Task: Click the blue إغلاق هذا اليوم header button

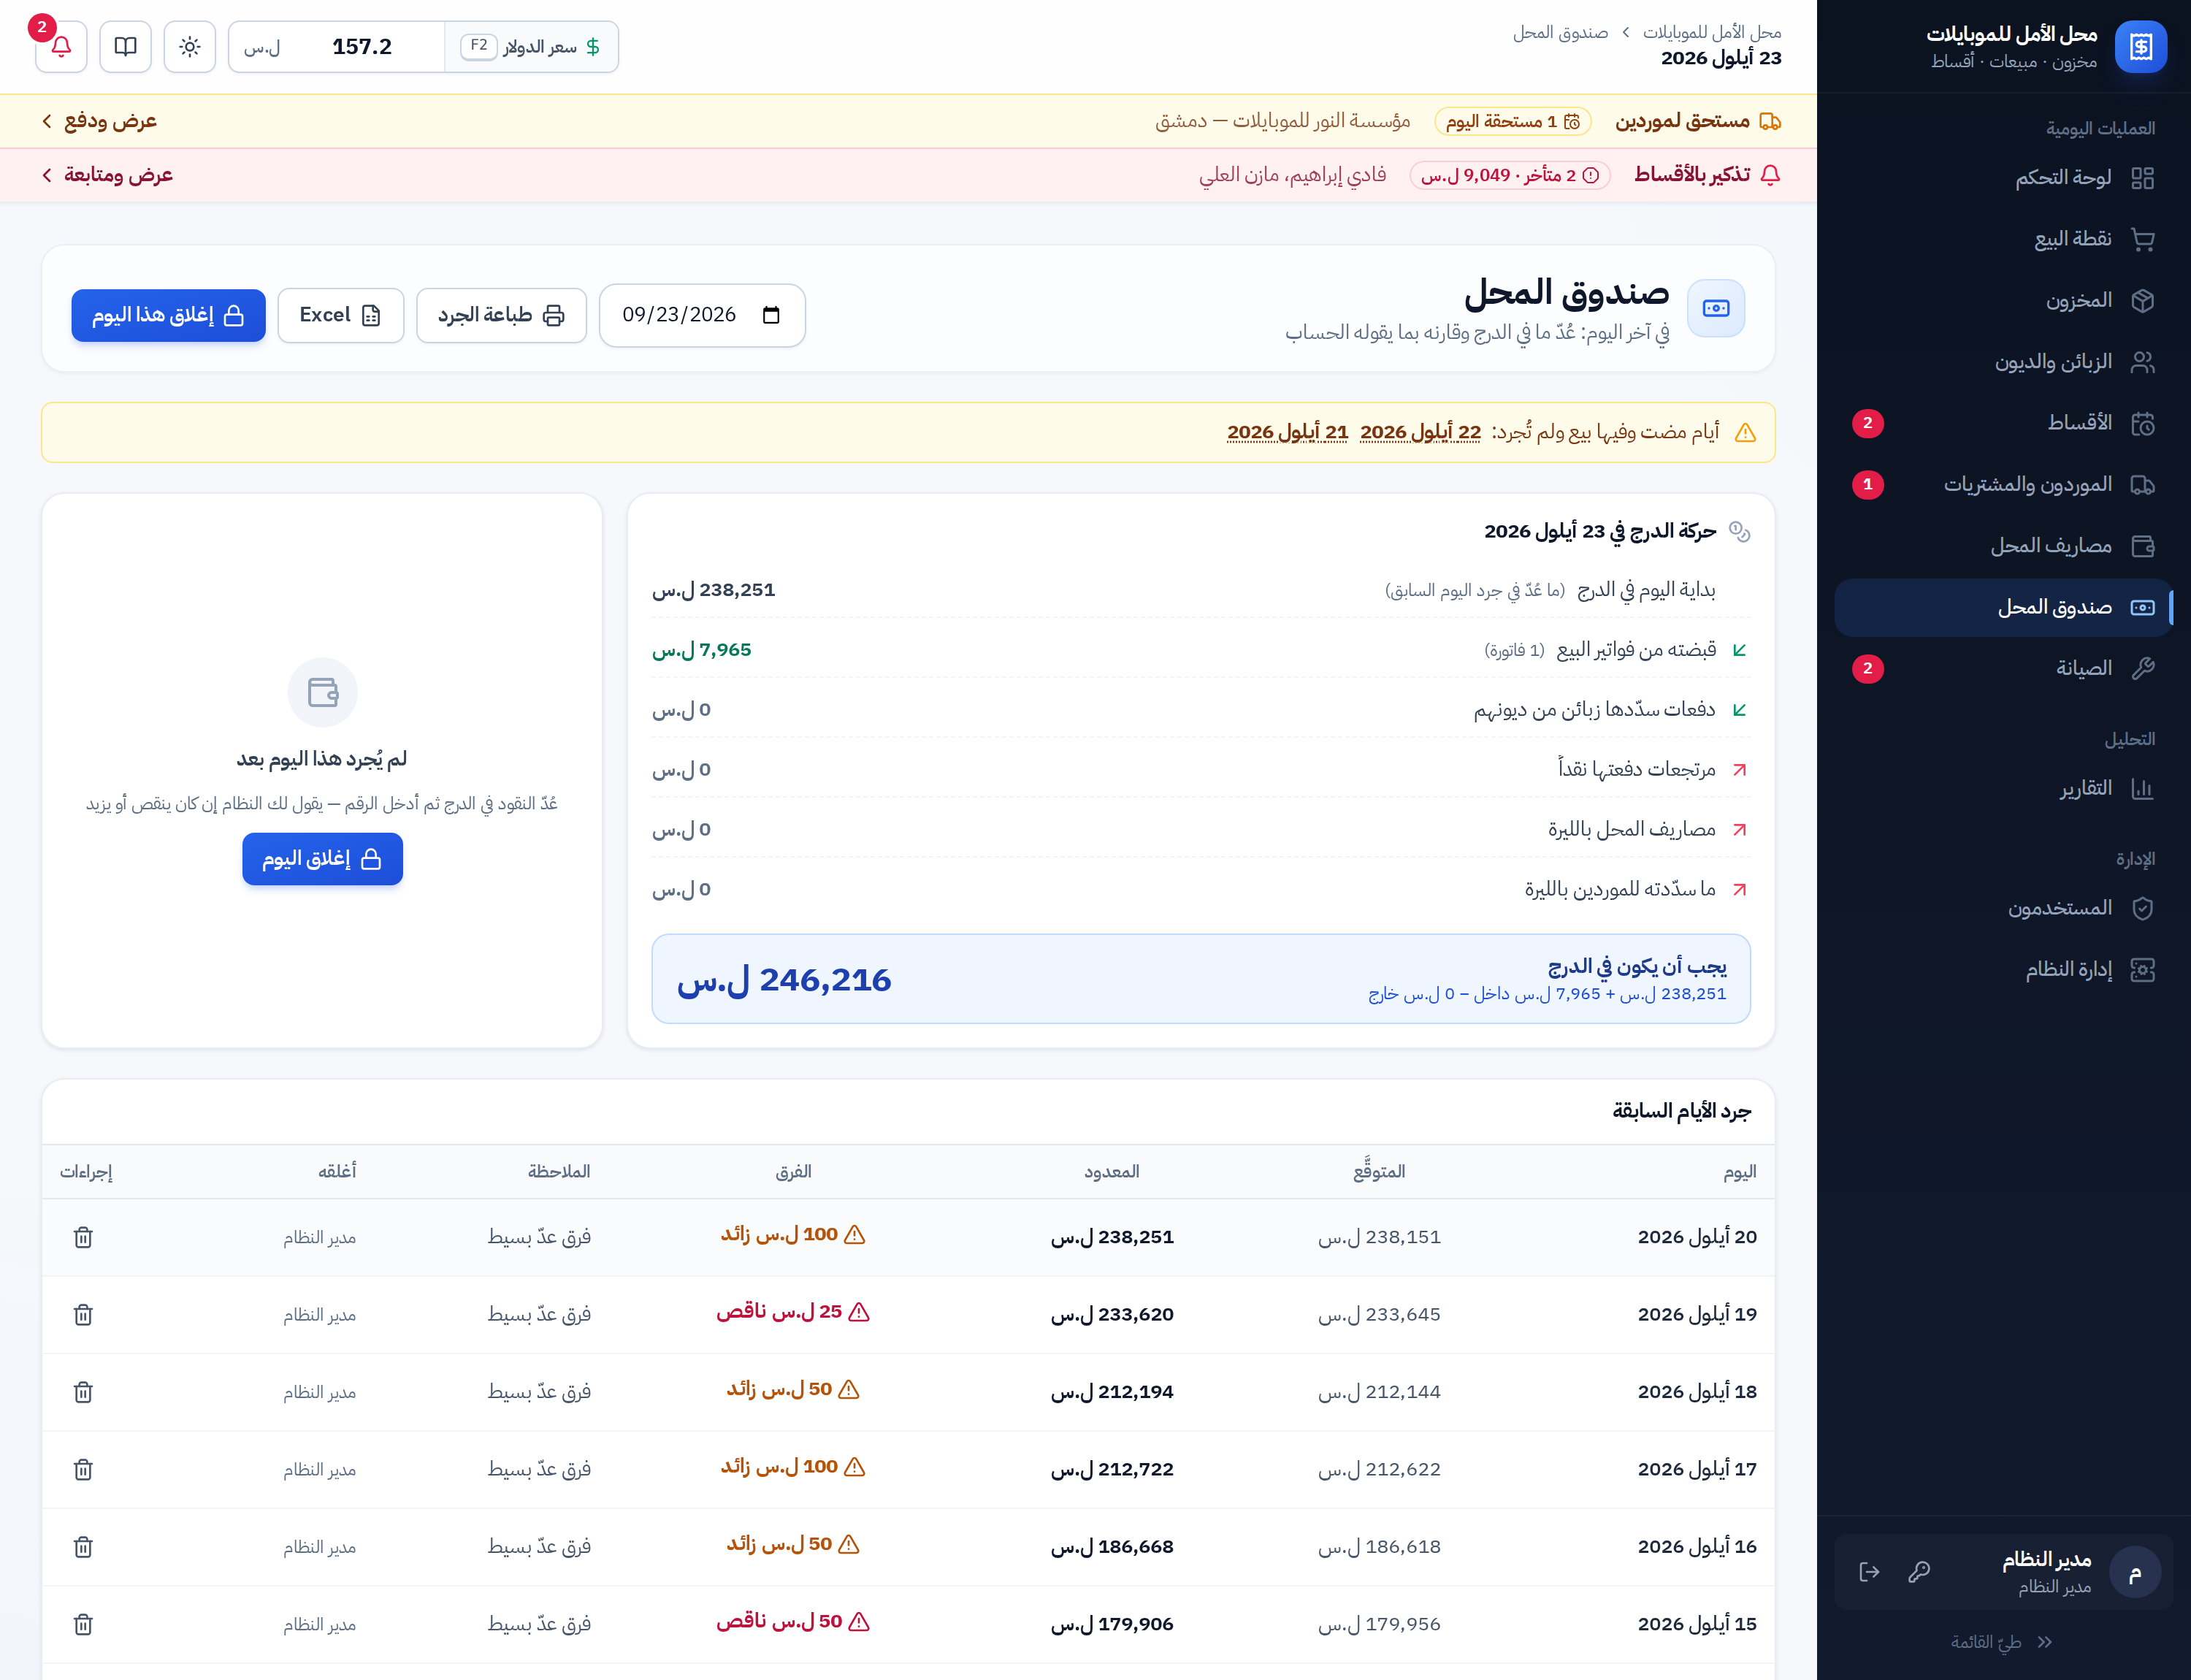Action: click(168, 316)
